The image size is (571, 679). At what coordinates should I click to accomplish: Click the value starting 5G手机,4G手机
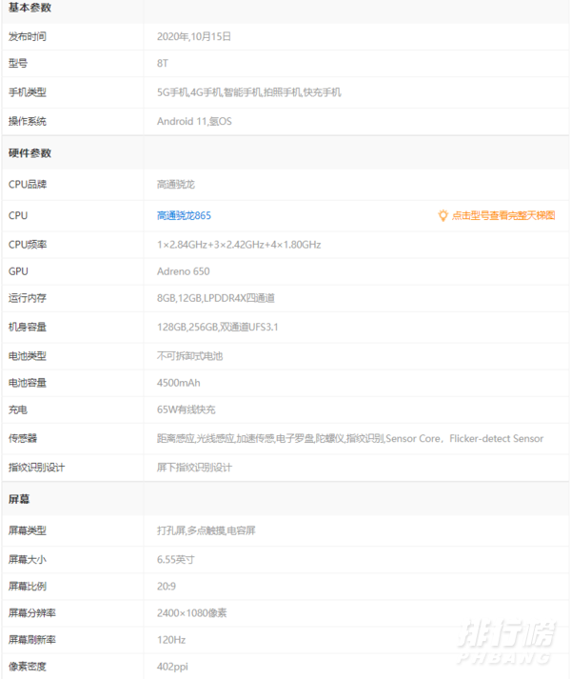pyautogui.click(x=249, y=92)
